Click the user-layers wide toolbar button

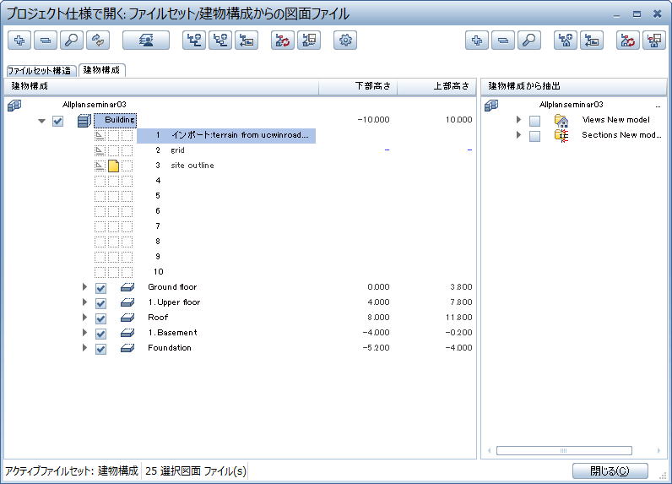point(146,41)
